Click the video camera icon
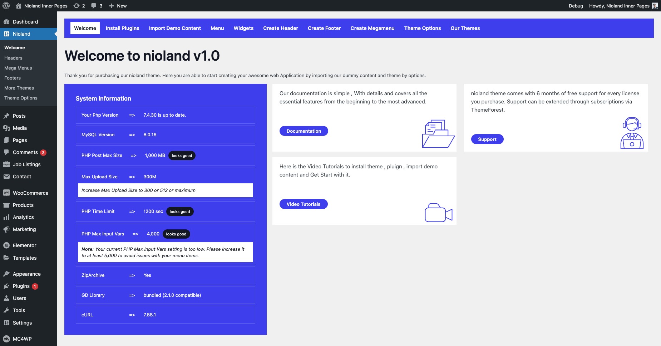This screenshot has width=661, height=346. point(438,213)
